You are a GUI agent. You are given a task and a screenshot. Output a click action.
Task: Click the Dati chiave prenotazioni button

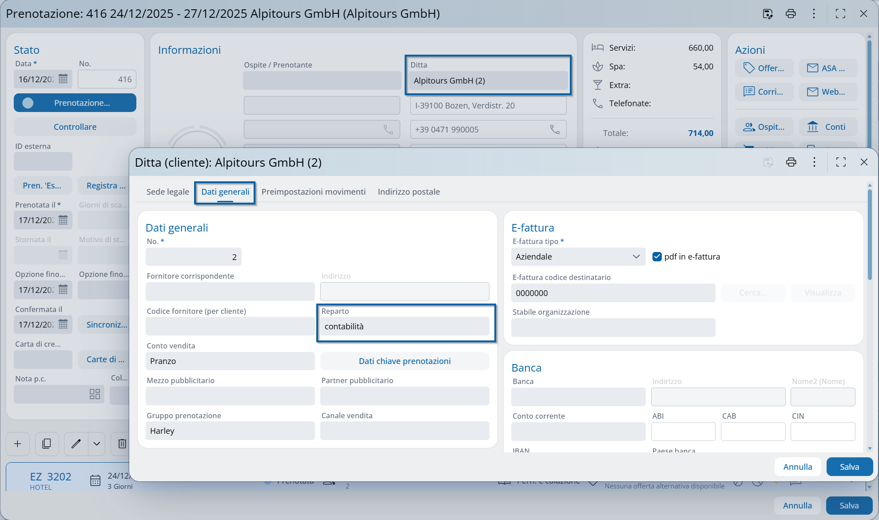(404, 361)
